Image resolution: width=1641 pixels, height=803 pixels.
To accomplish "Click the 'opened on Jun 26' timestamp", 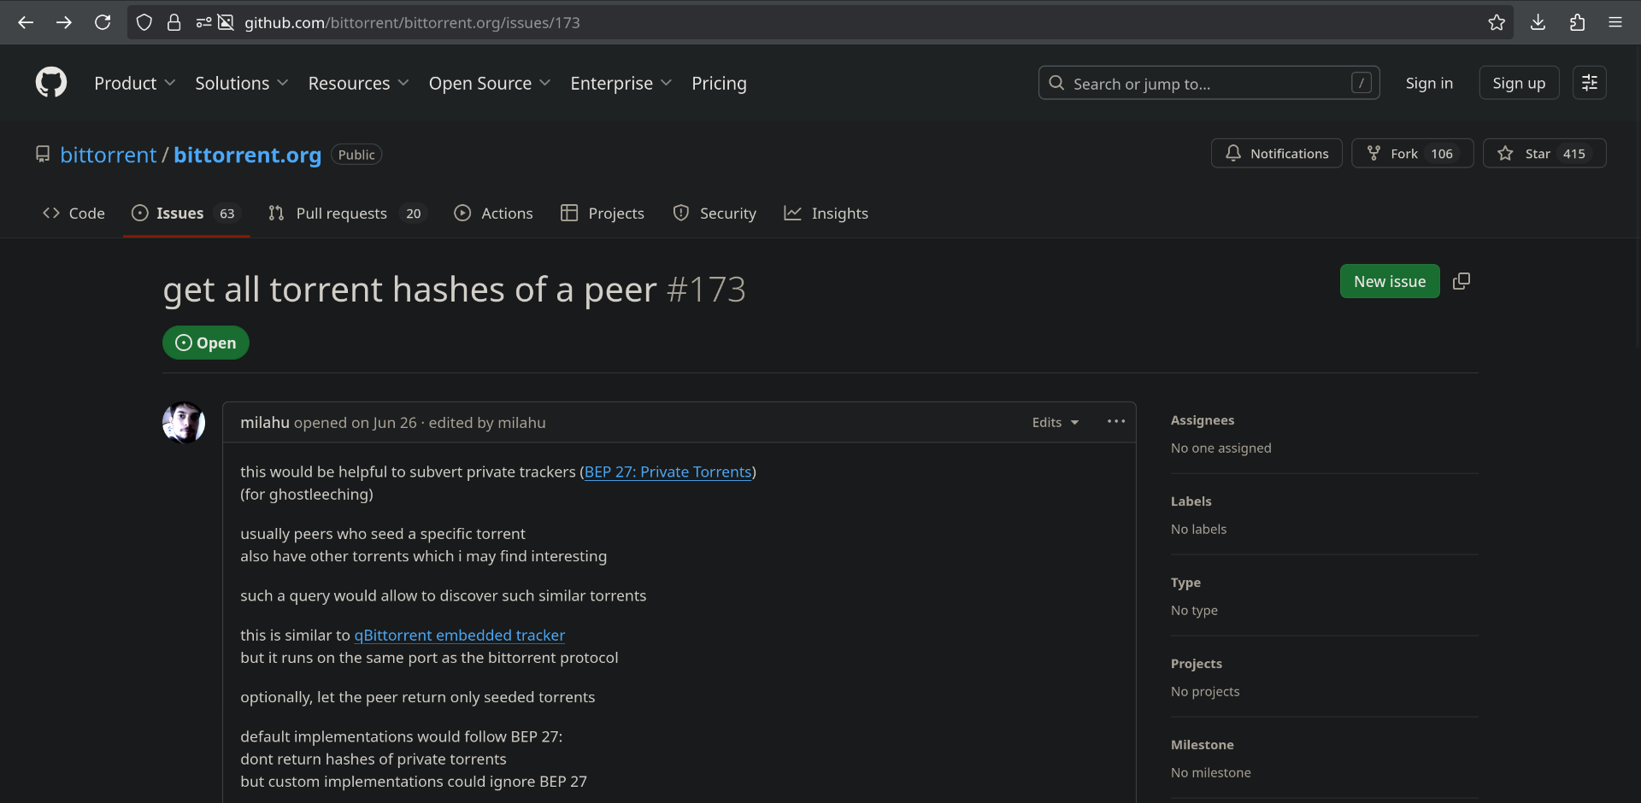I will (x=356, y=423).
